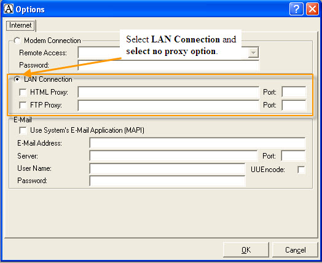Focus the FTP Proxy address field

(x=168, y=105)
